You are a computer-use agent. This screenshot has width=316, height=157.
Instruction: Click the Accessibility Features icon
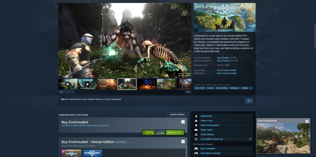point(196,139)
